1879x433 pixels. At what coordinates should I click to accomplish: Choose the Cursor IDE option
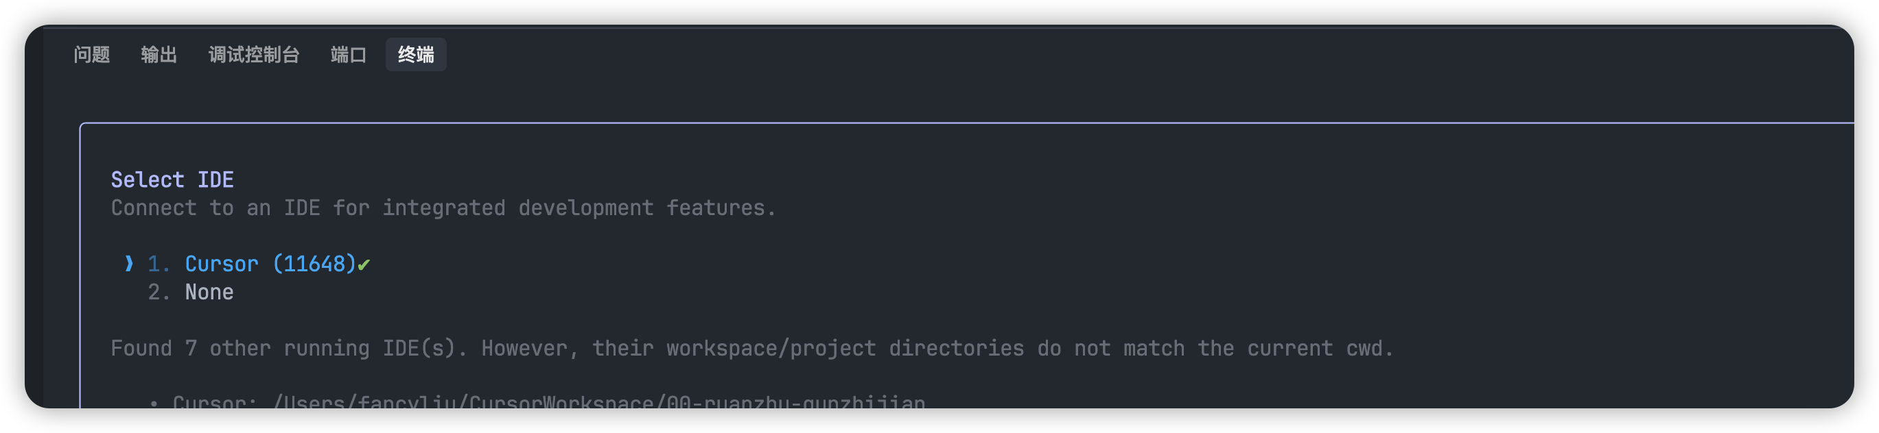[221, 264]
